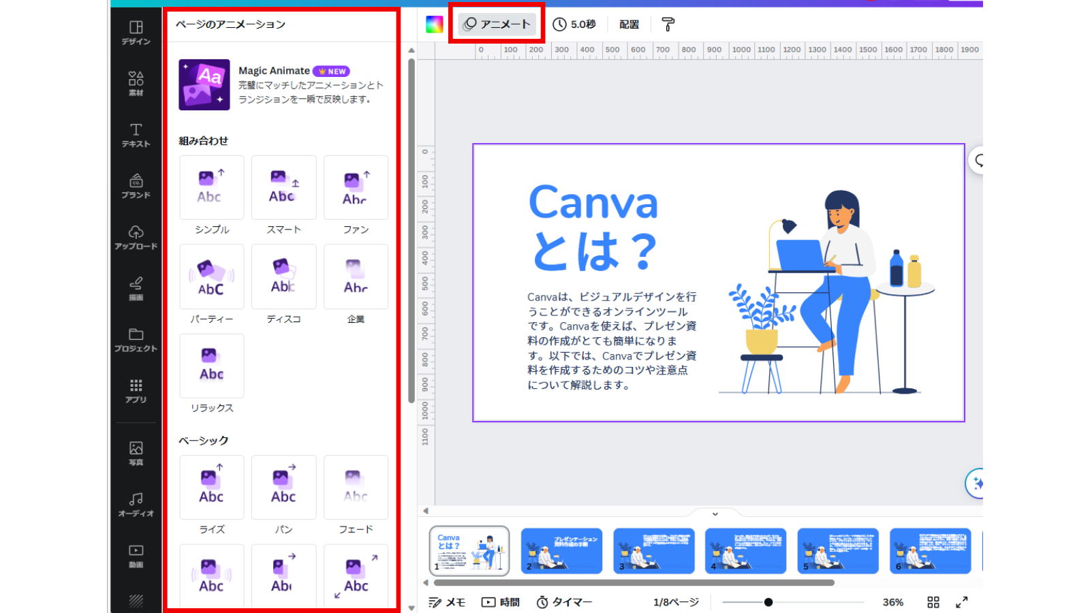The height and width of the screenshot is (613, 1090).
Task: Select page 1 thumbnail
Action: click(469, 551)
